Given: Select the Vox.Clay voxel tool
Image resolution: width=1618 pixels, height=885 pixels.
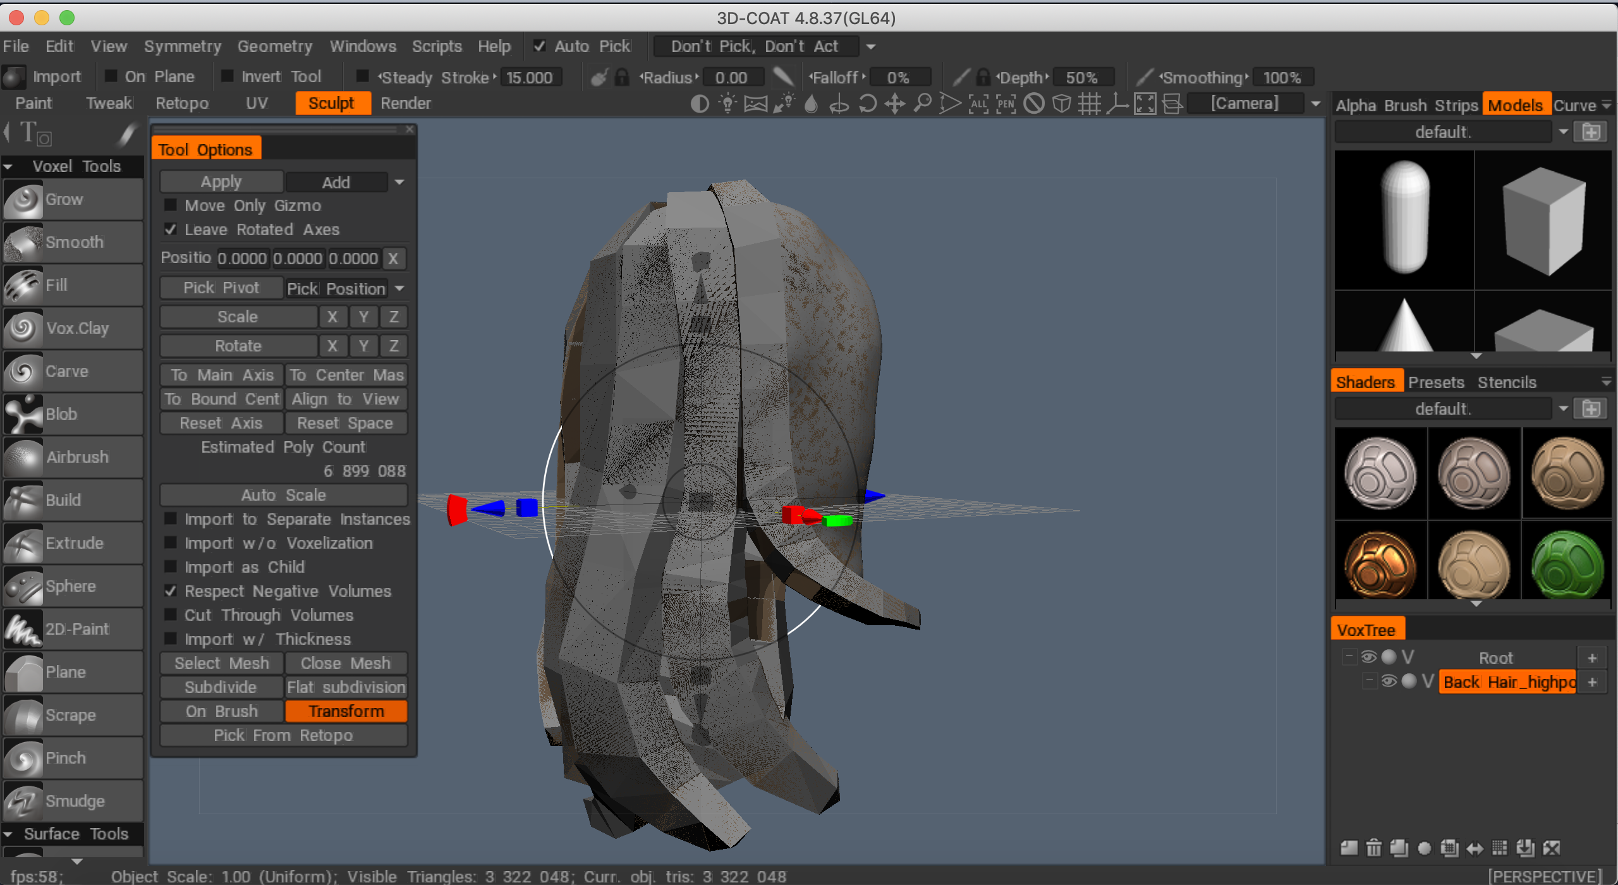Looking at the screenshot, I should [73, 328].
